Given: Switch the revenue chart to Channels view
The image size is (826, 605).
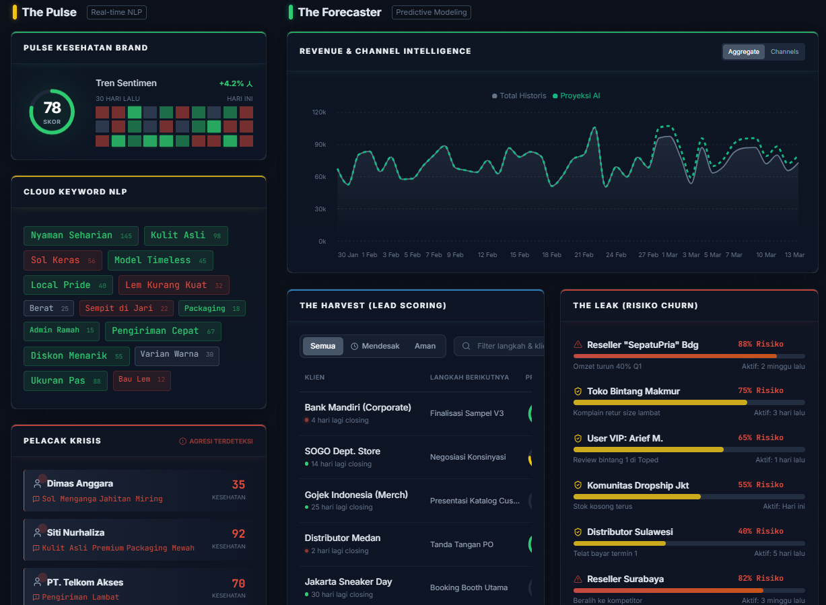Looking at the screenshot, I should point(784,52).
